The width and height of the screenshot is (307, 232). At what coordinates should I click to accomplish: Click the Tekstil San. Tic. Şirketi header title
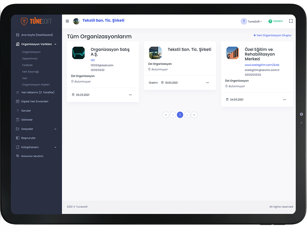[103, 20]
